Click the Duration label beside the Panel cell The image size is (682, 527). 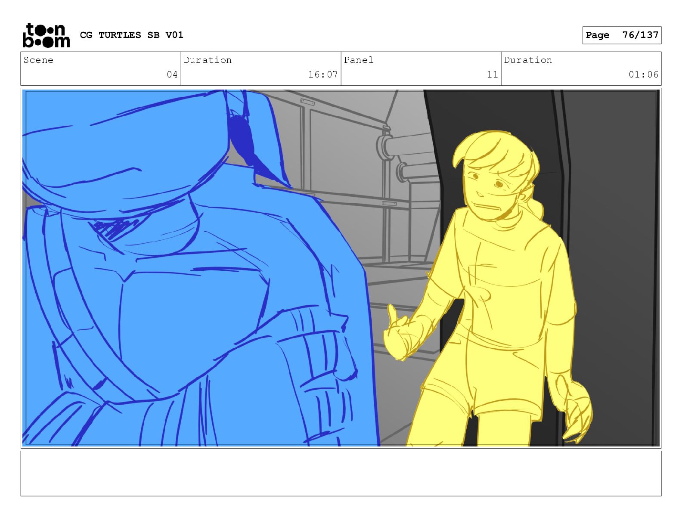[x=528, y=60]
